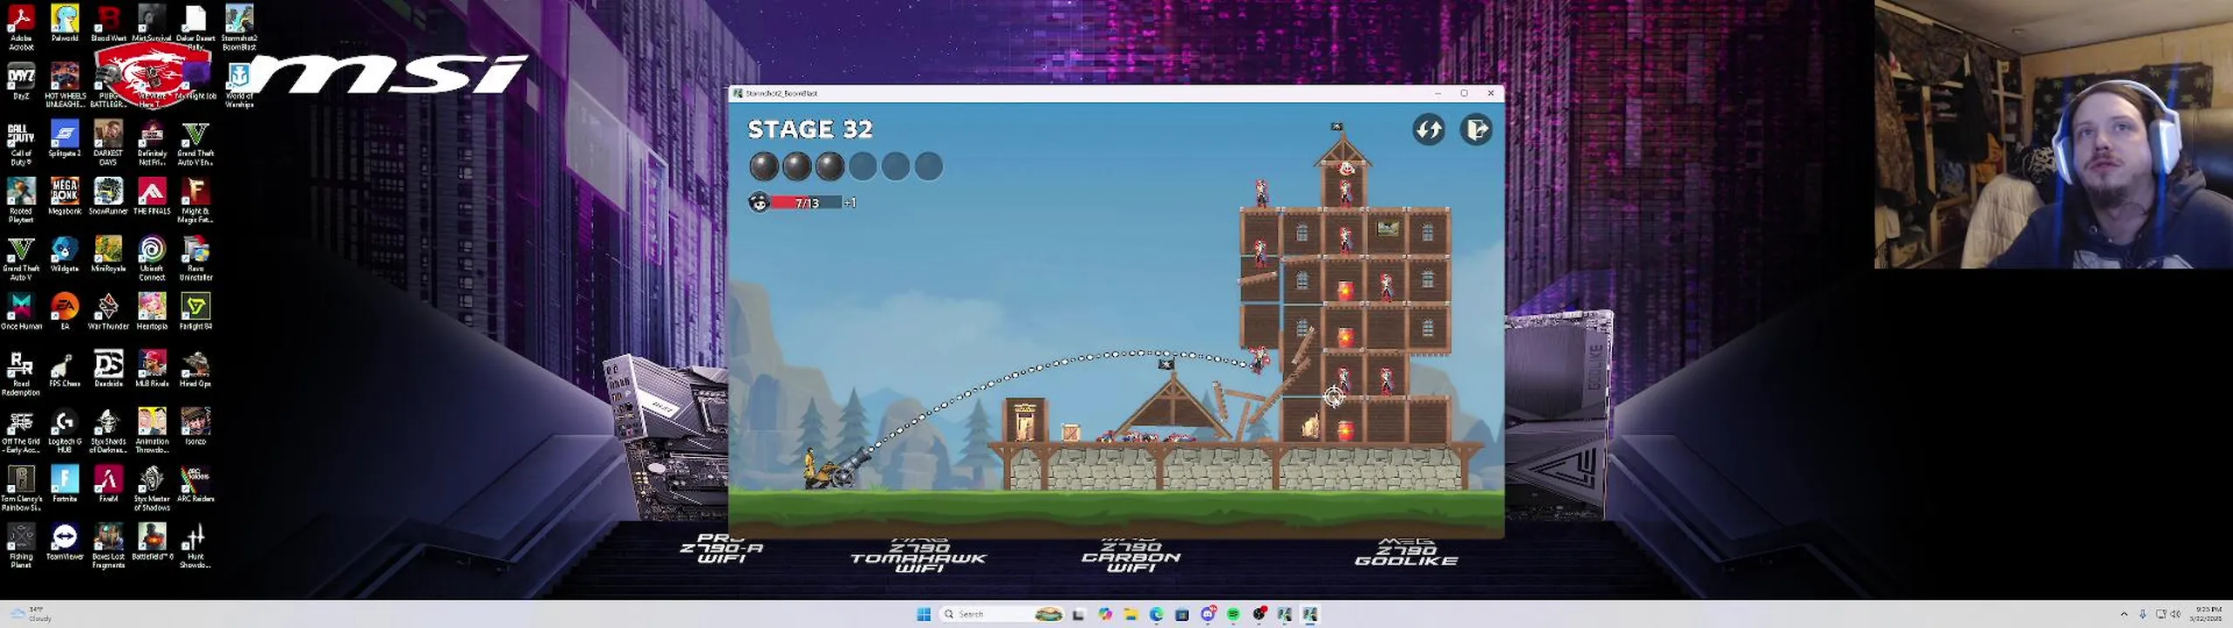Launch MiniRoyale desktop shortcut

pyautogui.click(x=108, y=254)
